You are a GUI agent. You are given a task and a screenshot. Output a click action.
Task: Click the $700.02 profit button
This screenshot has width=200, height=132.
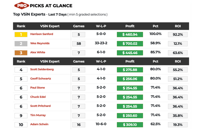pos(130,44)
